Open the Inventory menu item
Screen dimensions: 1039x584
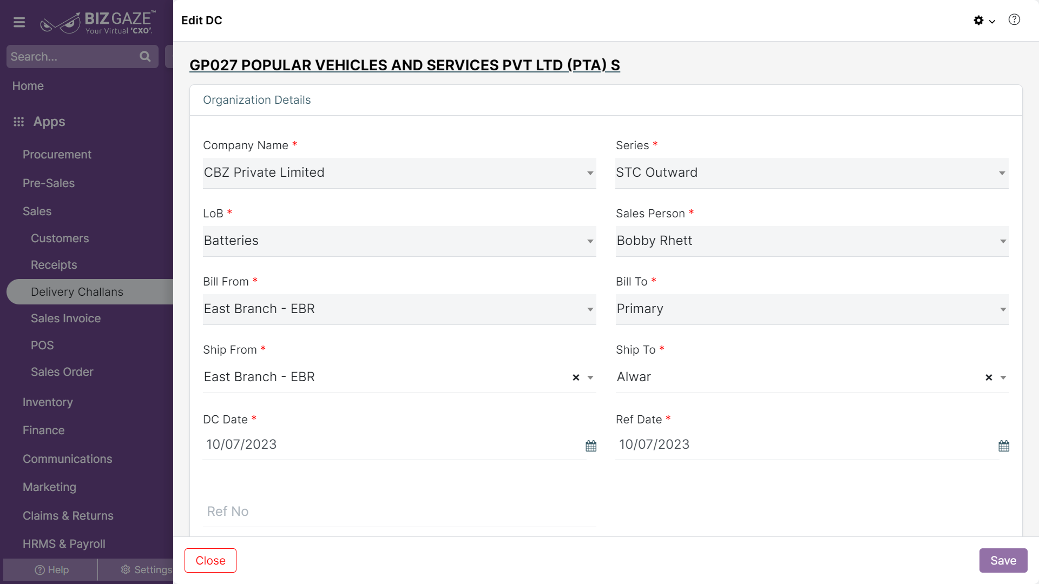point(48,402)
